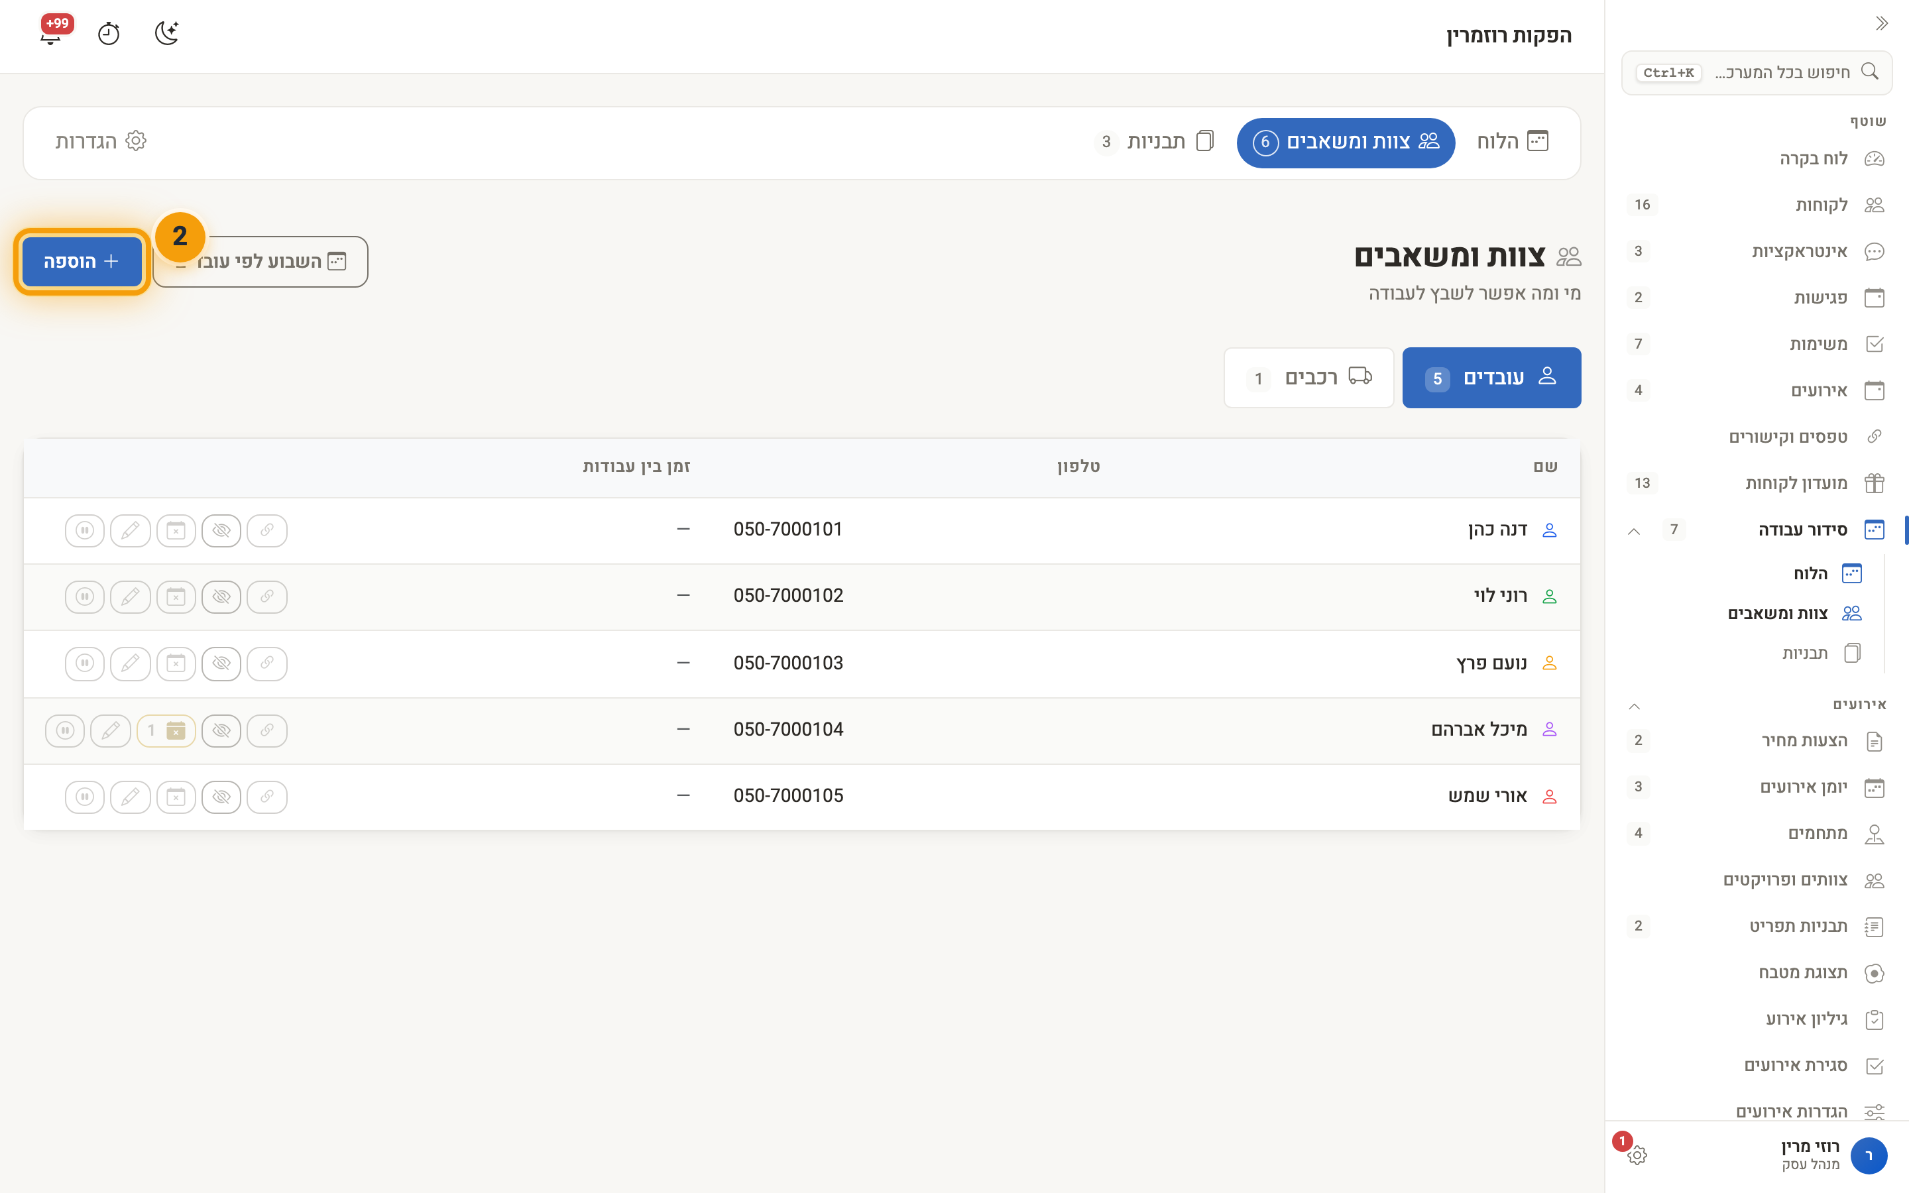The width and height of the screenshot is (1909, 1193).
Task: Click the global search field
Action: point(1757,73)
